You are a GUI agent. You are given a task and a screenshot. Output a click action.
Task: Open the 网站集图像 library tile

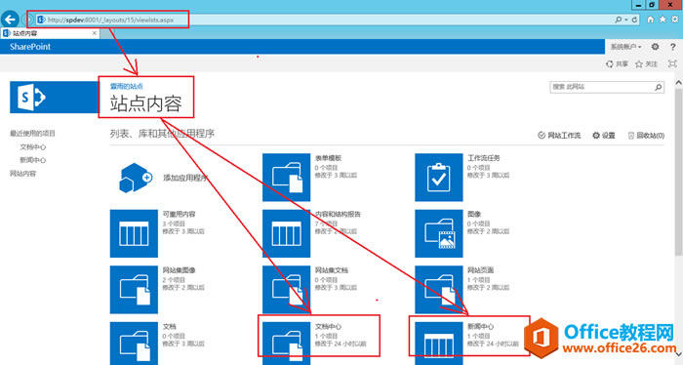134,290
